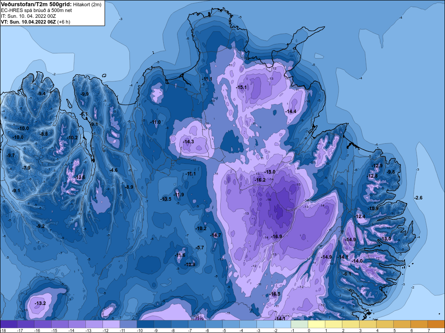
Task: Click the orange legend swatch right of label 7
Action: (437, 324)
